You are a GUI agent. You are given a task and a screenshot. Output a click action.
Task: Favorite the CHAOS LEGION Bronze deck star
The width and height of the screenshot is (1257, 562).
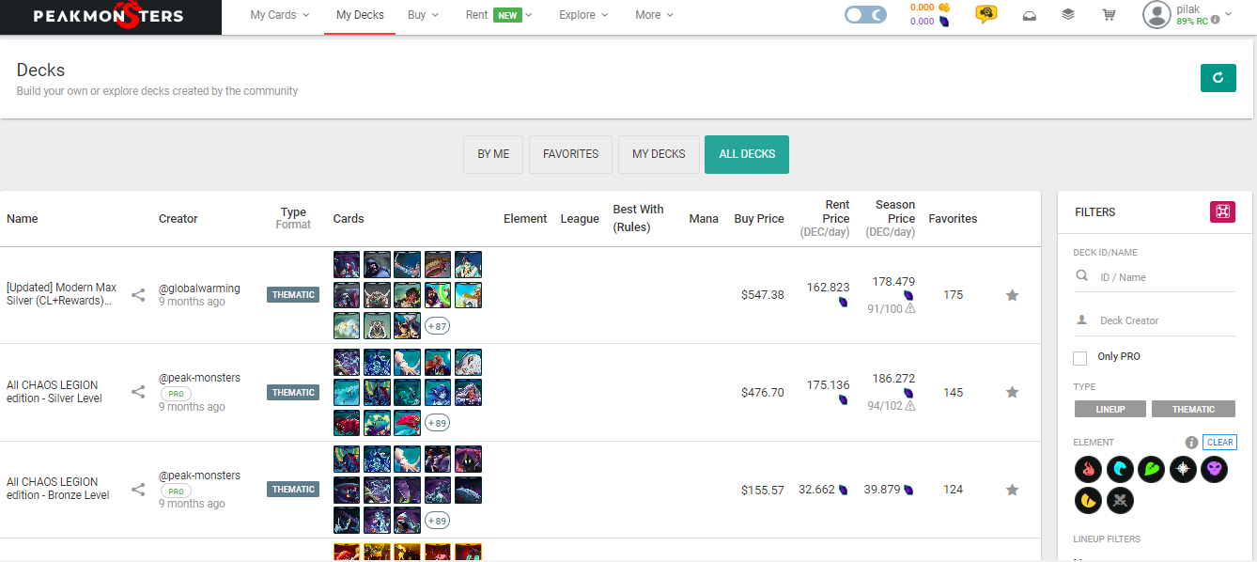tap(1012, 489)
